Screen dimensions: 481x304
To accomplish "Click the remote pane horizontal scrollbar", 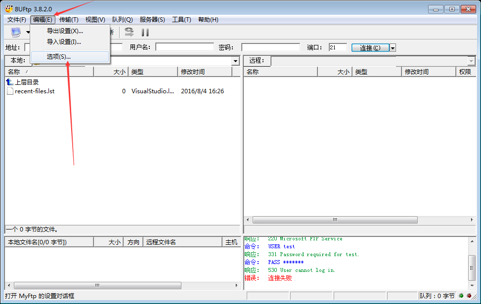I will coord(335,220).
